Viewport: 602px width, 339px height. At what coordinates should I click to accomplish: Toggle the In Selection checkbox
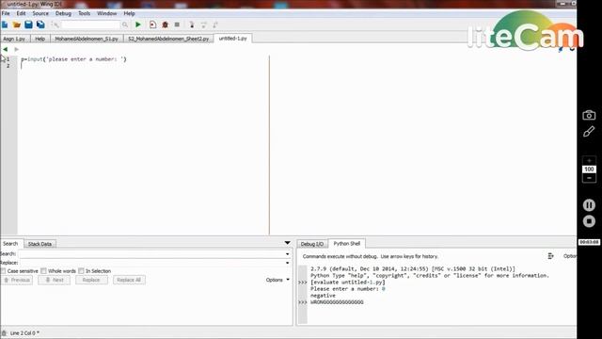tap(81, 271)
